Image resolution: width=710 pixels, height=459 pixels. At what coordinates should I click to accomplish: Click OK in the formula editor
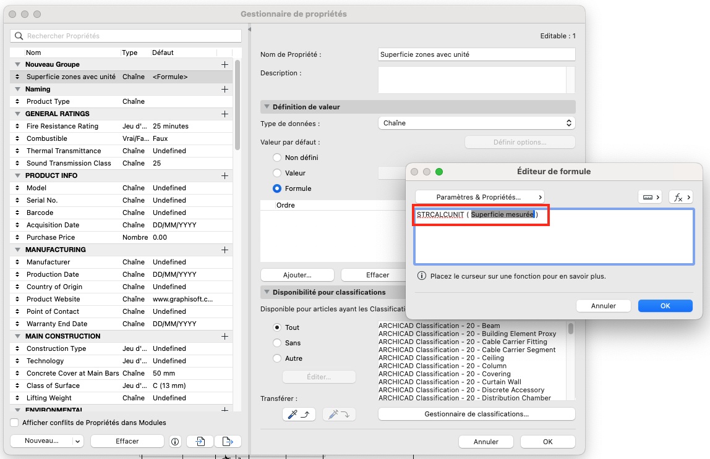pyautogui.click(x=665, y=306)
